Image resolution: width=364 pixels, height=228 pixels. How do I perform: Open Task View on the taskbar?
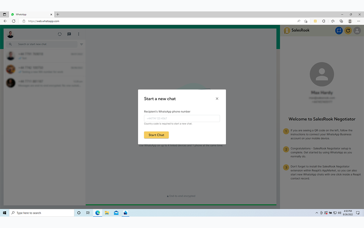click(x=88, y=213)
